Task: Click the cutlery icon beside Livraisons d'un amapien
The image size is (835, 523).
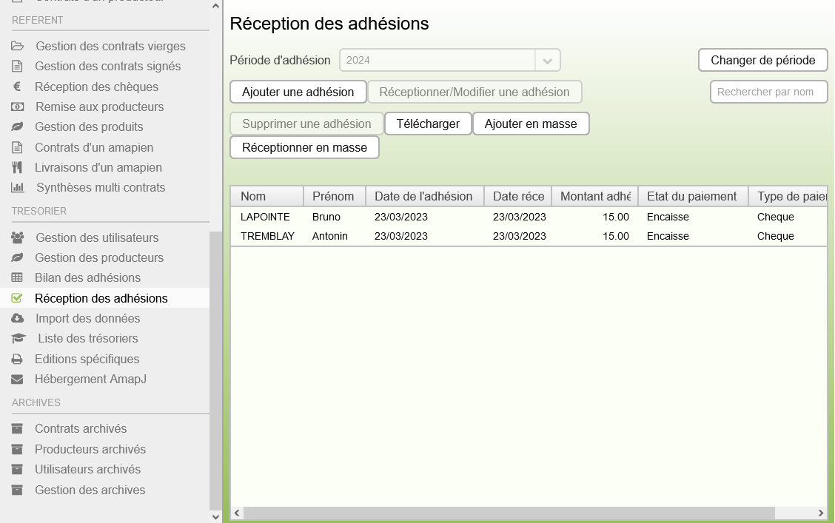Action: (17, 168)
